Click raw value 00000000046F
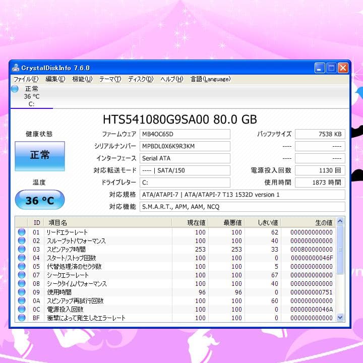Image resolution: width=363 pixels, height=363 pixels. point(312,258)
